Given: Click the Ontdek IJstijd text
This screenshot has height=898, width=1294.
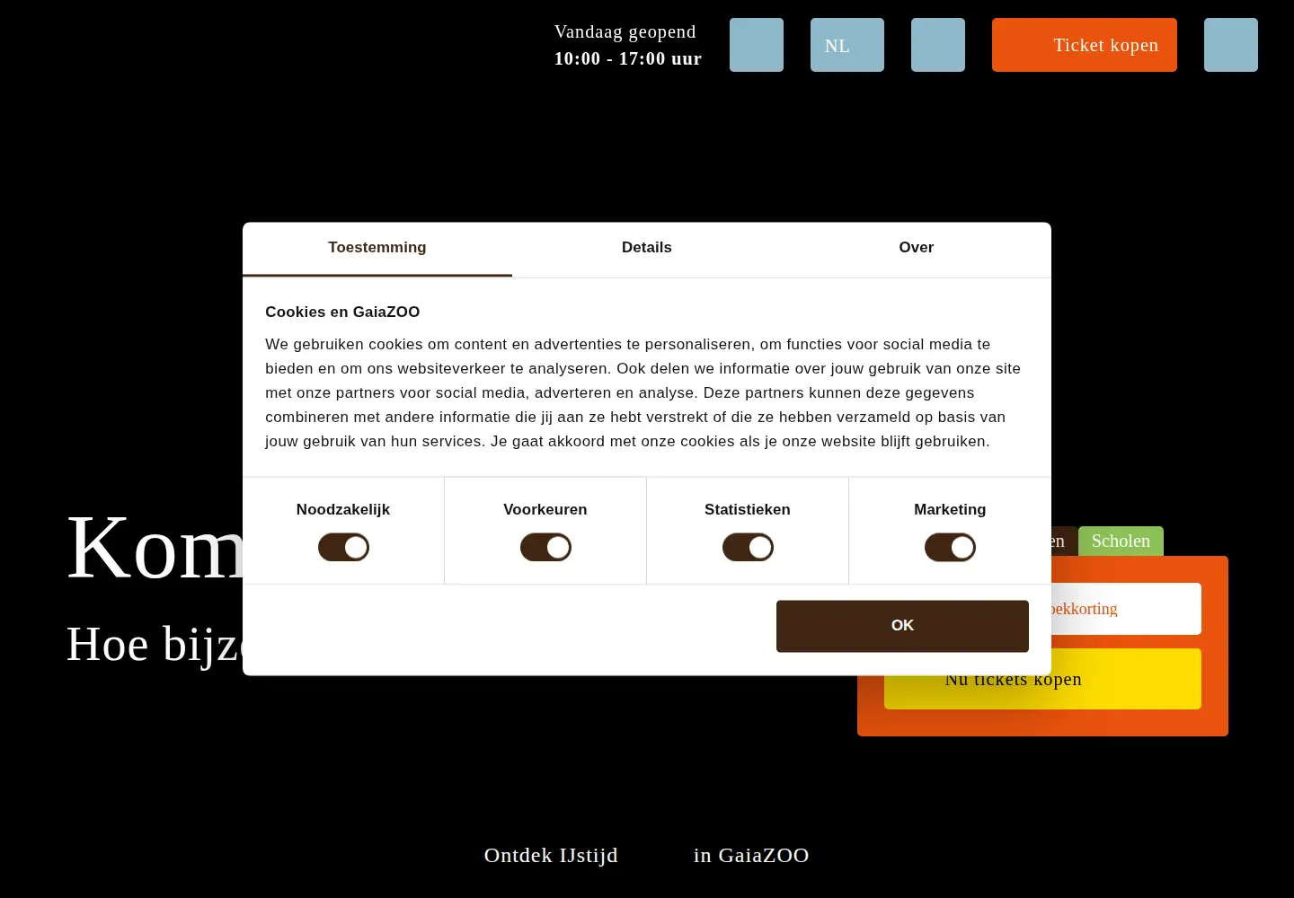Looking at the screenshot, I should click(x=551, y=855).
